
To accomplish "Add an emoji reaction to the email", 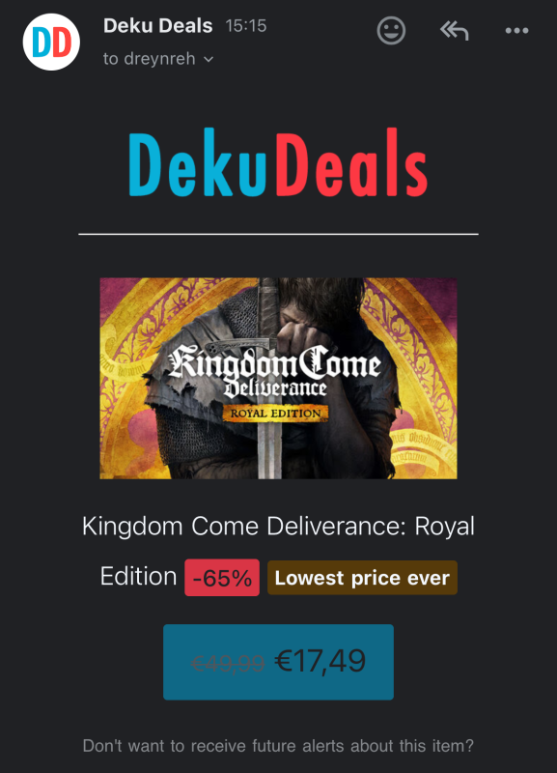I will [x=391, y=31].
